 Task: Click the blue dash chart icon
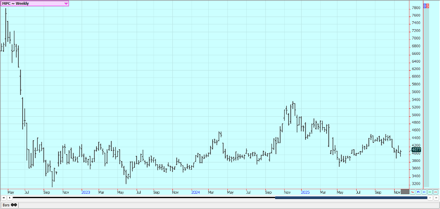pyautogui.click(x=424, y=192)
